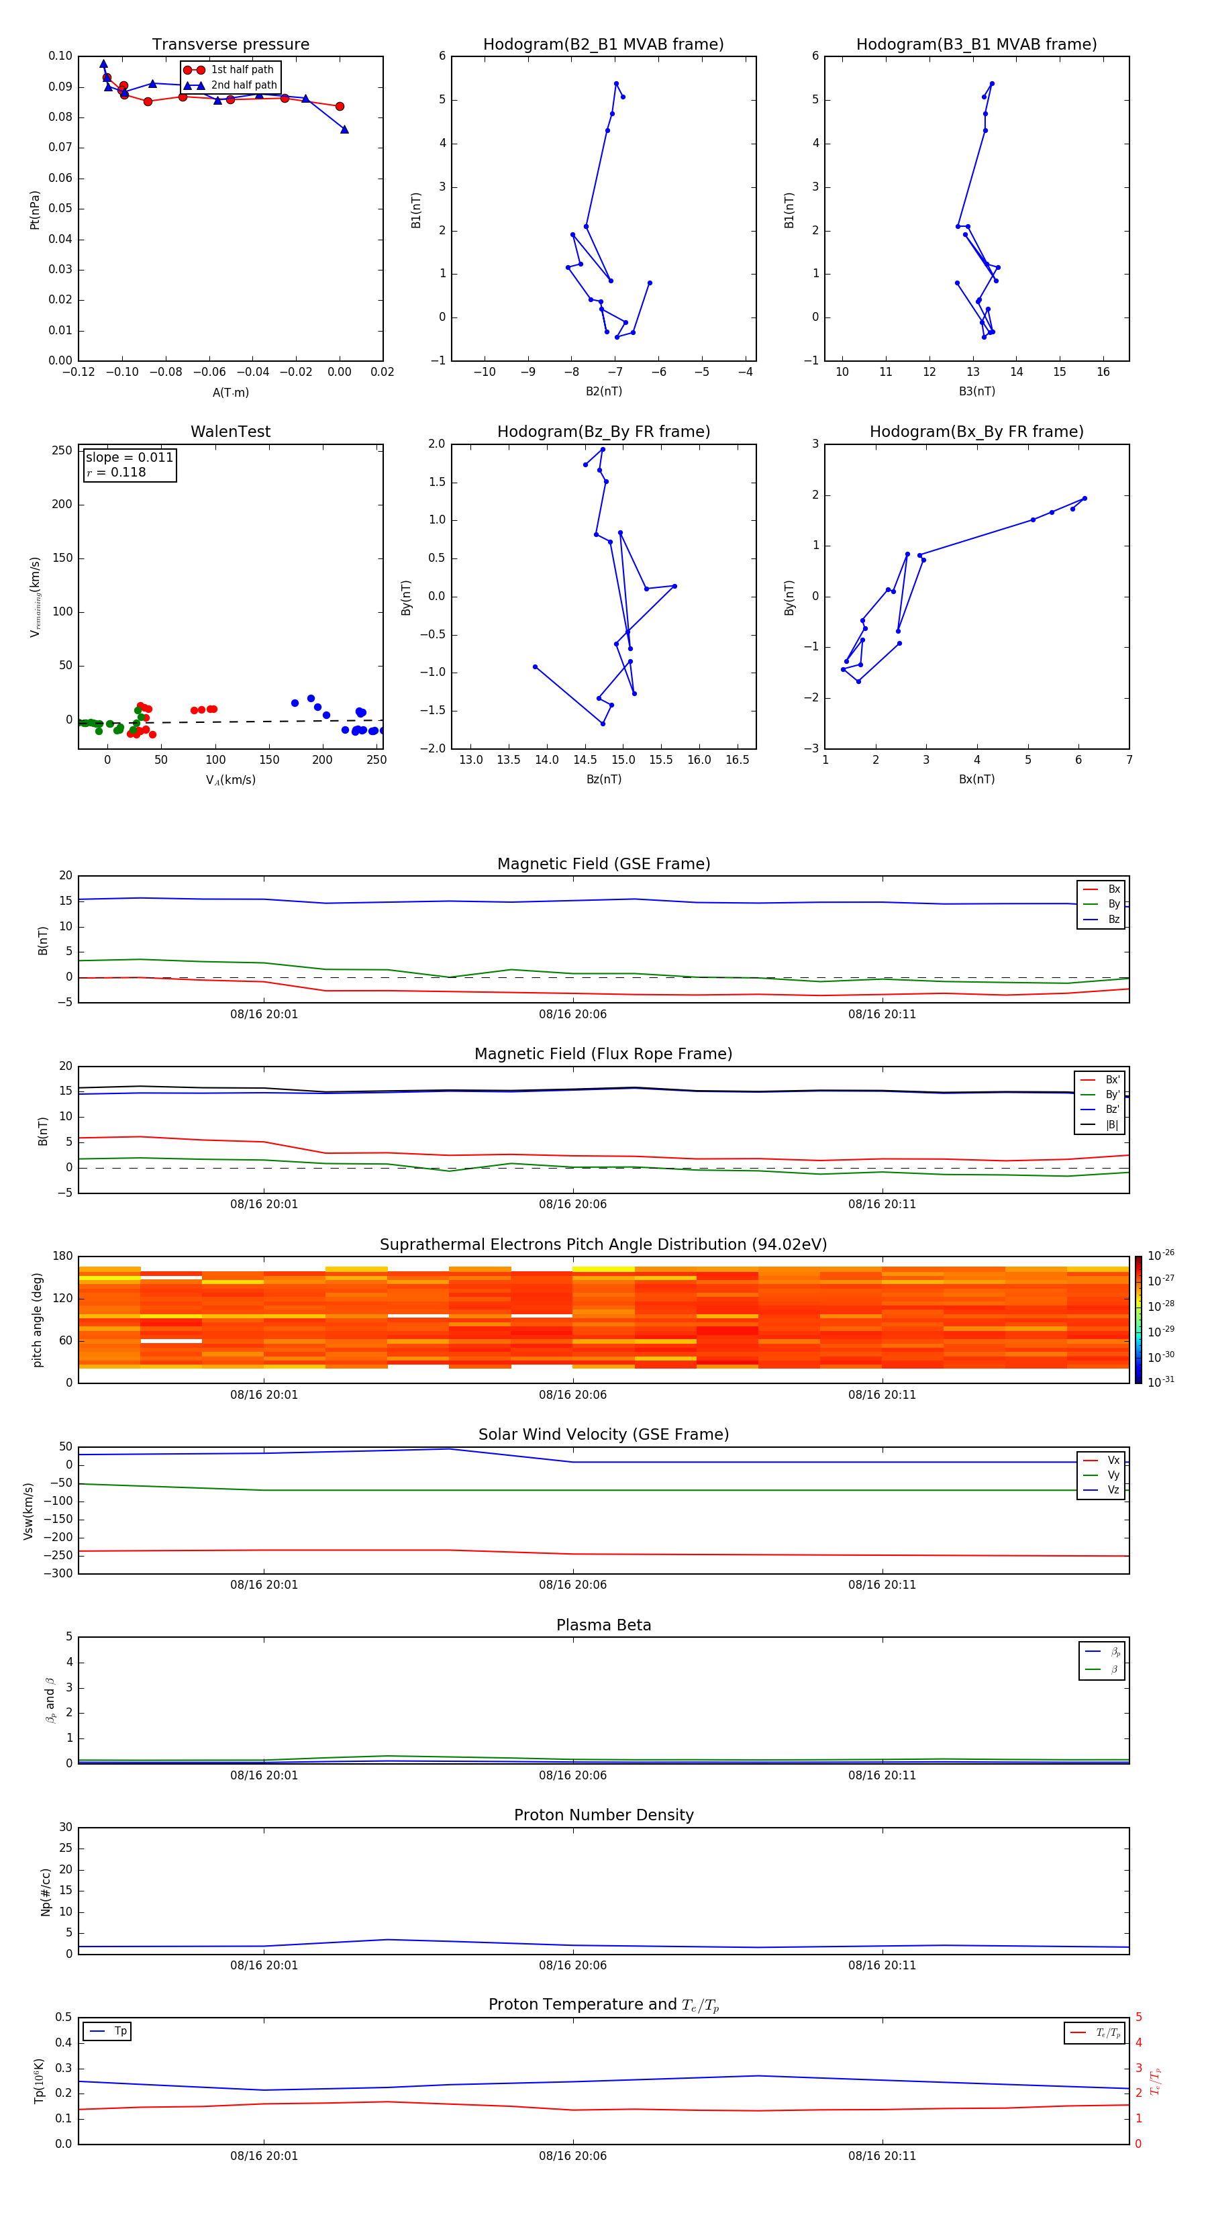
Task: Click the 'Magnetic Field (Flux Rope Frame)' title
Action: (603, 1054)
